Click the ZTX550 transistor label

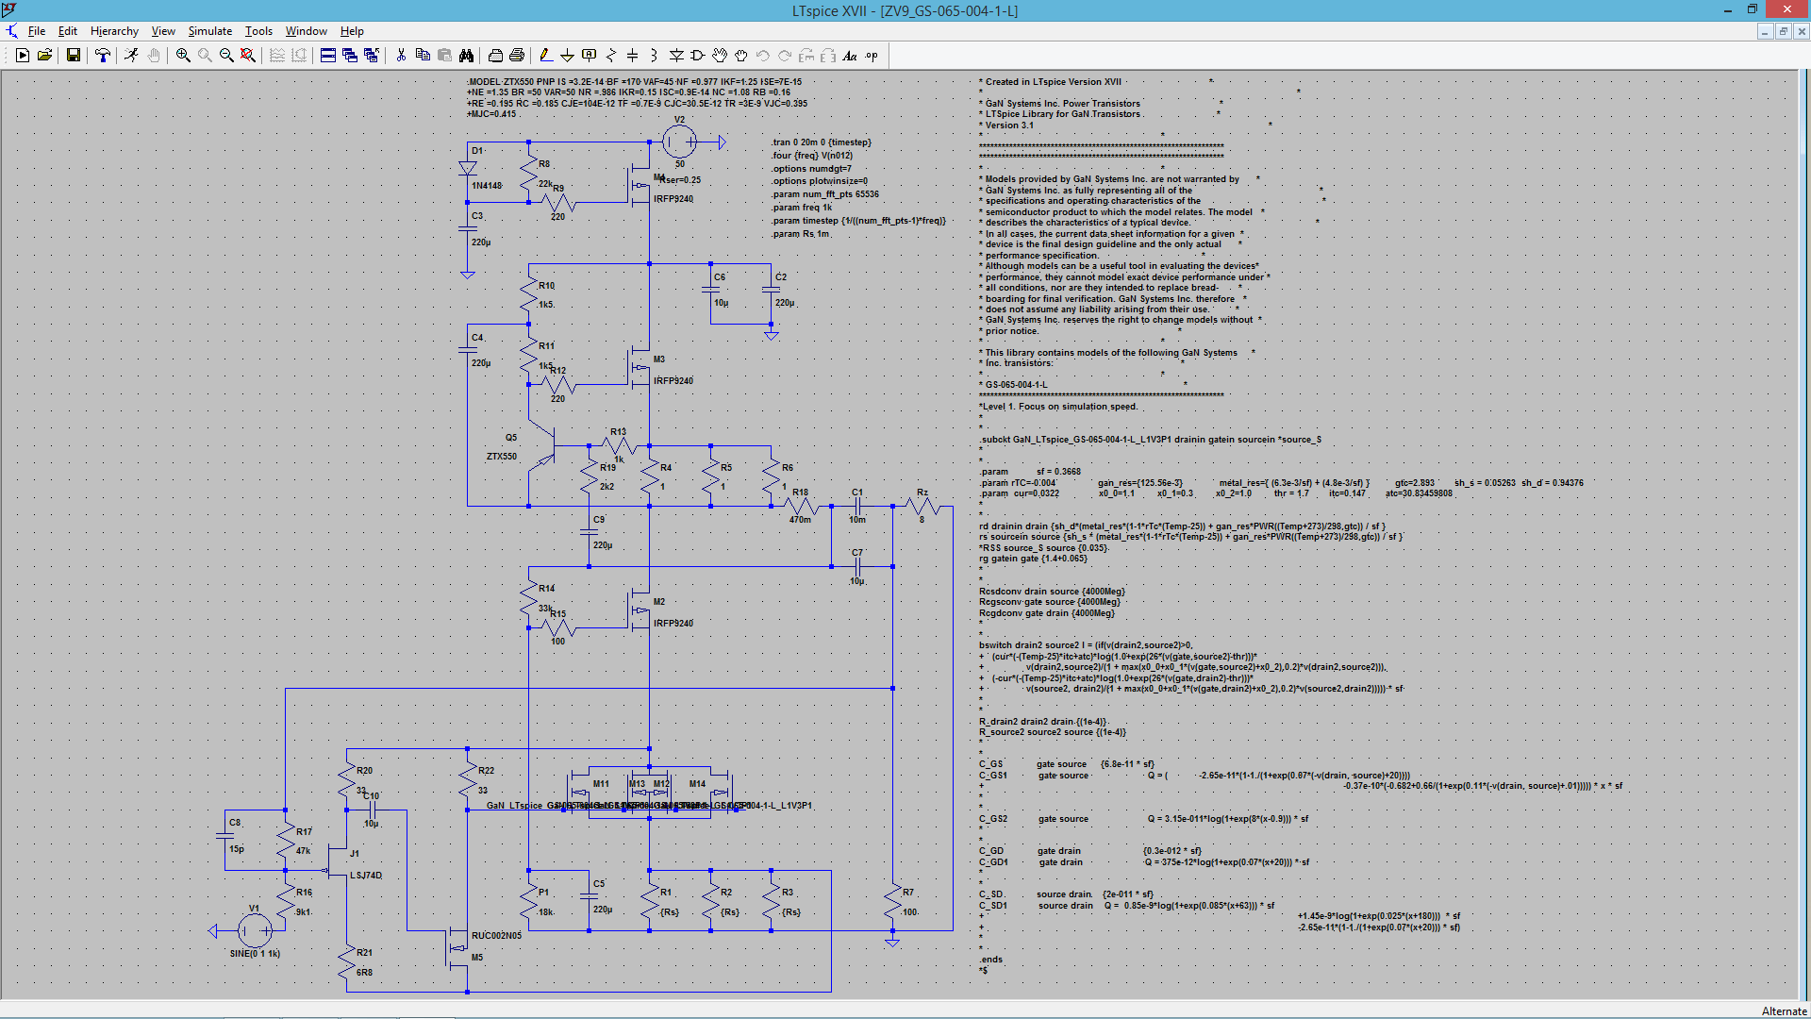pyautogui.click(x=502, y=457)
